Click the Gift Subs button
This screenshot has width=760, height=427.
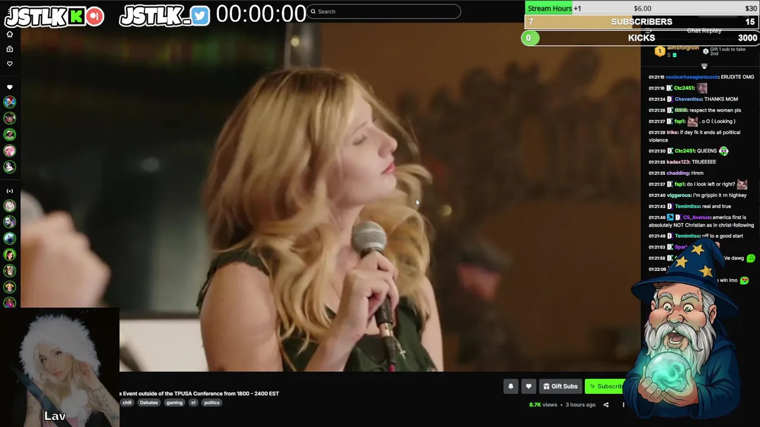click(560, 386)
